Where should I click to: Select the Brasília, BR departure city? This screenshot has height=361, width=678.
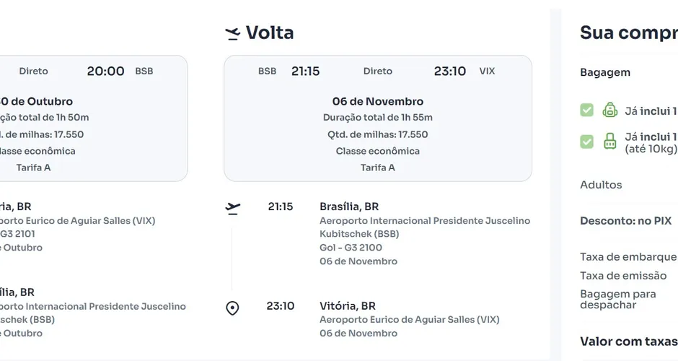coord(349,206)
